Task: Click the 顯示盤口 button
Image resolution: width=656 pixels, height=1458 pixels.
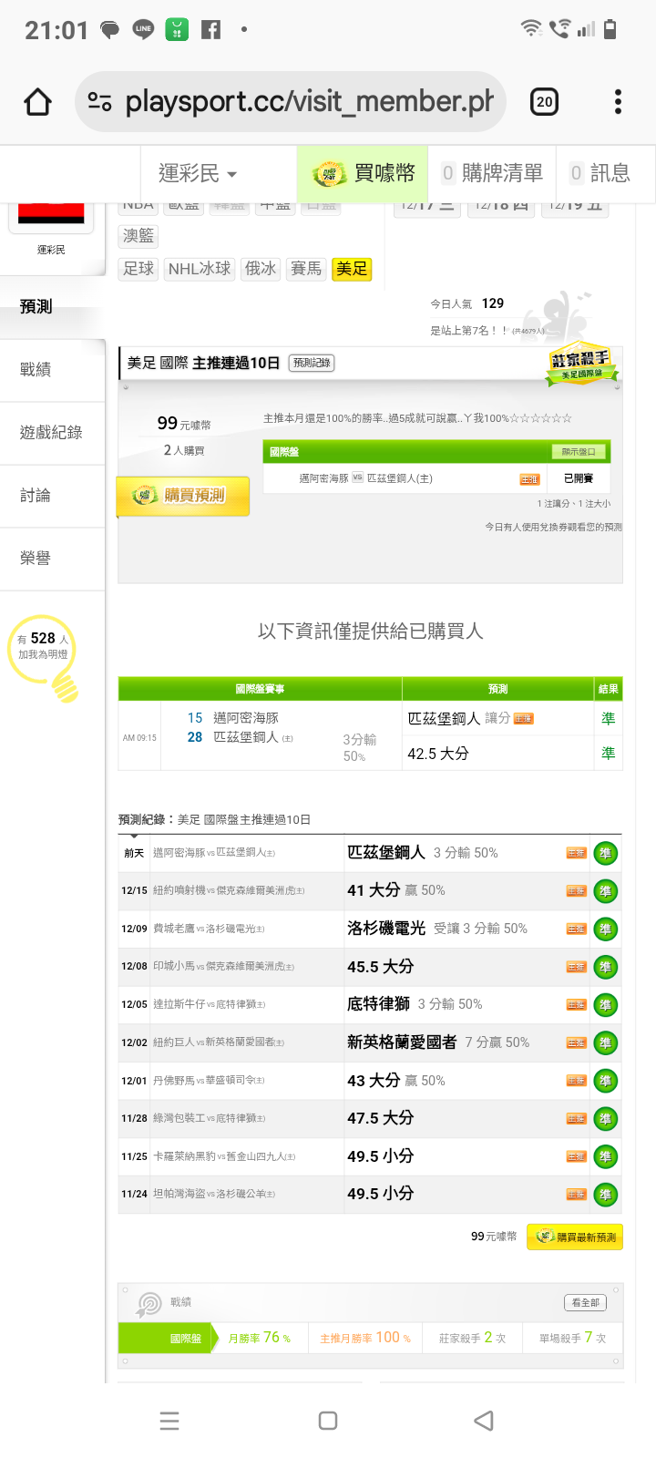Action: tap(578, 452)
